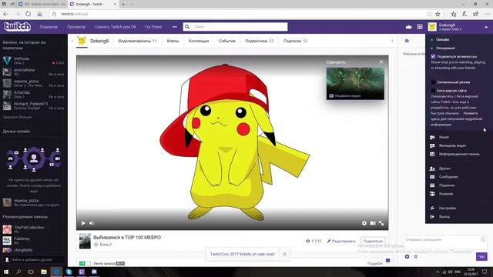The width and height of the screenshot is (493, 277).
Task: Open the recent video thumbnail in player
Action: pos(355,83)
